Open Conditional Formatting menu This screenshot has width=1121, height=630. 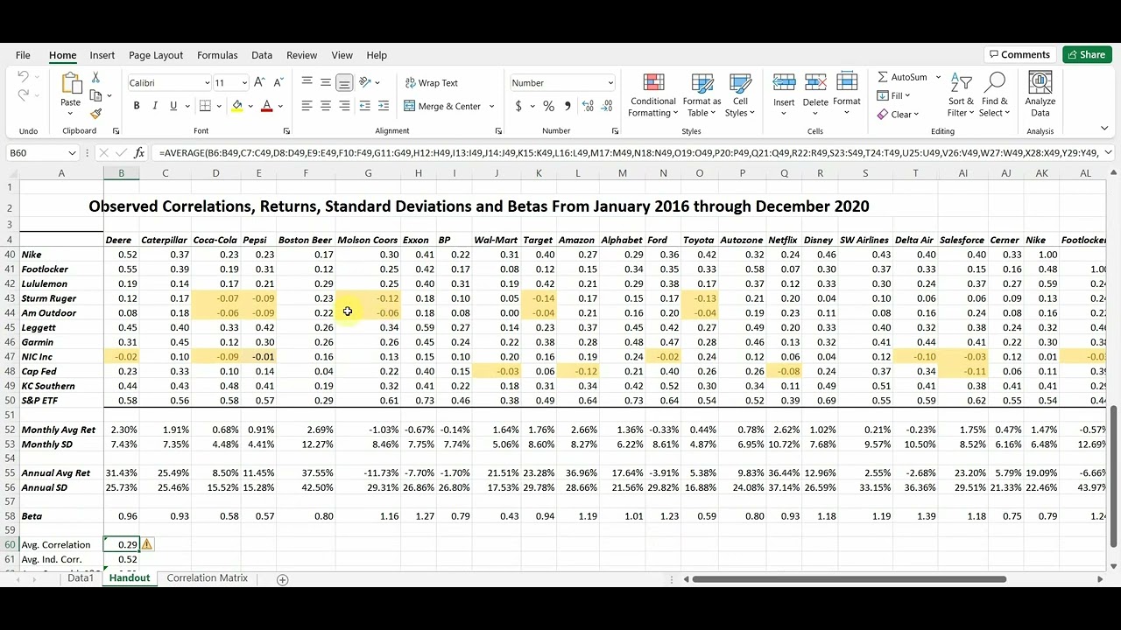pyautogui.click(x=653, y=95)
